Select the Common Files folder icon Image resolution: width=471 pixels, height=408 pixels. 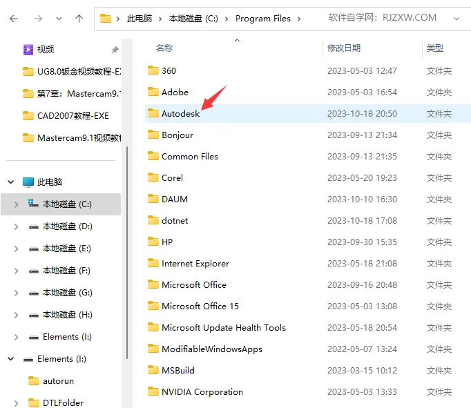click(153, 156)
